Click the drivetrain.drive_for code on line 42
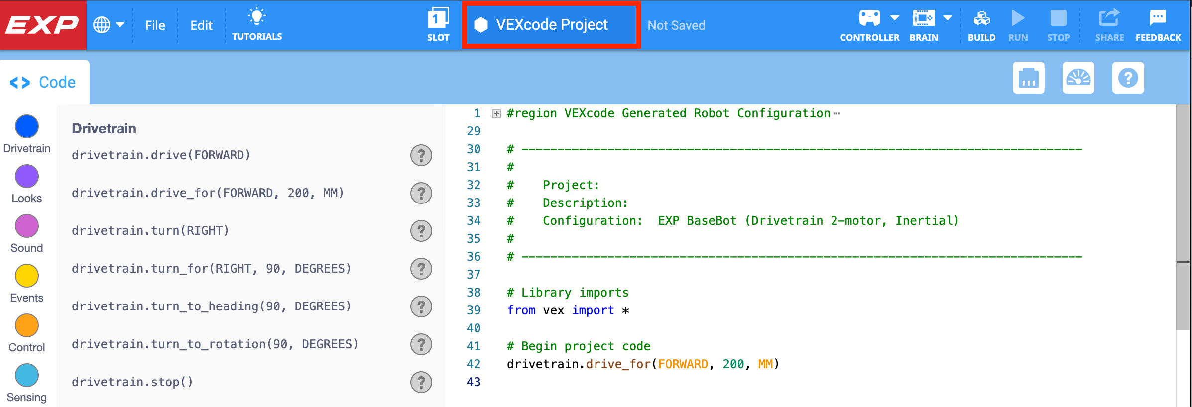Screen dimensions: 1192x407 (643, 364)
